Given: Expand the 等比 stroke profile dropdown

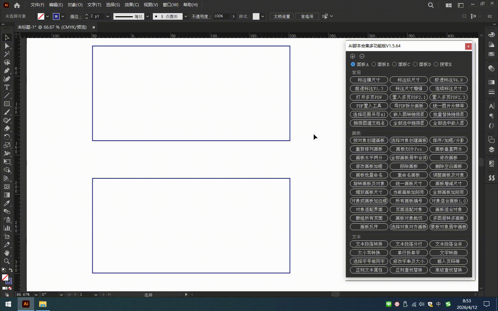Looking at the screenshot, I should pos(147,16).
